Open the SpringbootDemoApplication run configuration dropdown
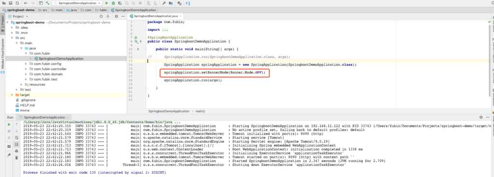The image size is (494, 177). coord(77,3)
